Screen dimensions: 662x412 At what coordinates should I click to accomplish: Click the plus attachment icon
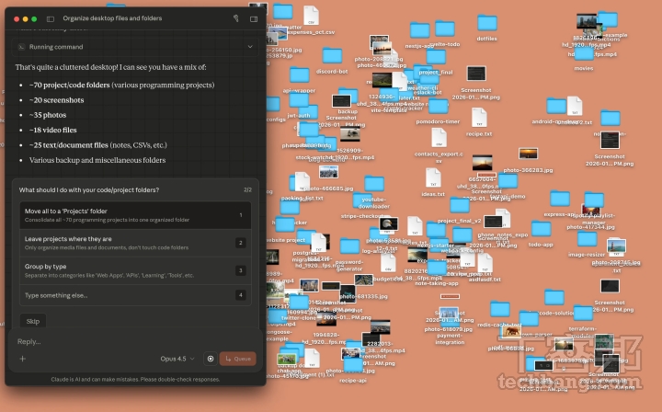(x=23, y=359)
